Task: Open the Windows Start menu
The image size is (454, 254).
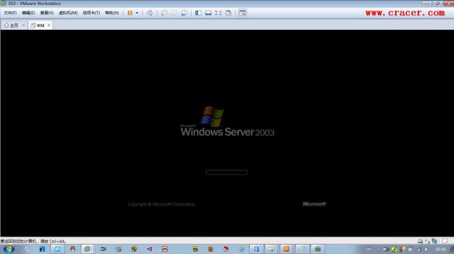Action: pyautogui.click(x=9, y=249)
